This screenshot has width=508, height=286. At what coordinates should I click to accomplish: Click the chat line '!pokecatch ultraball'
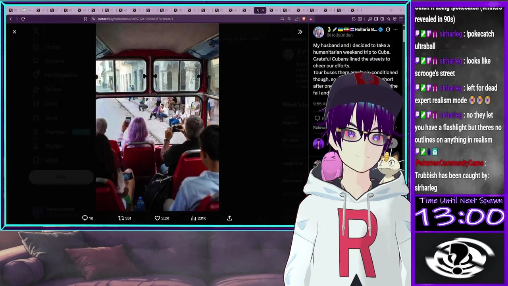tap(454, 40)
